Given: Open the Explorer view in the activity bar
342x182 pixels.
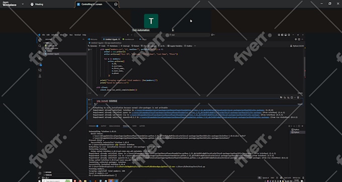Looking at the screenshot, I should pos(40,40).
